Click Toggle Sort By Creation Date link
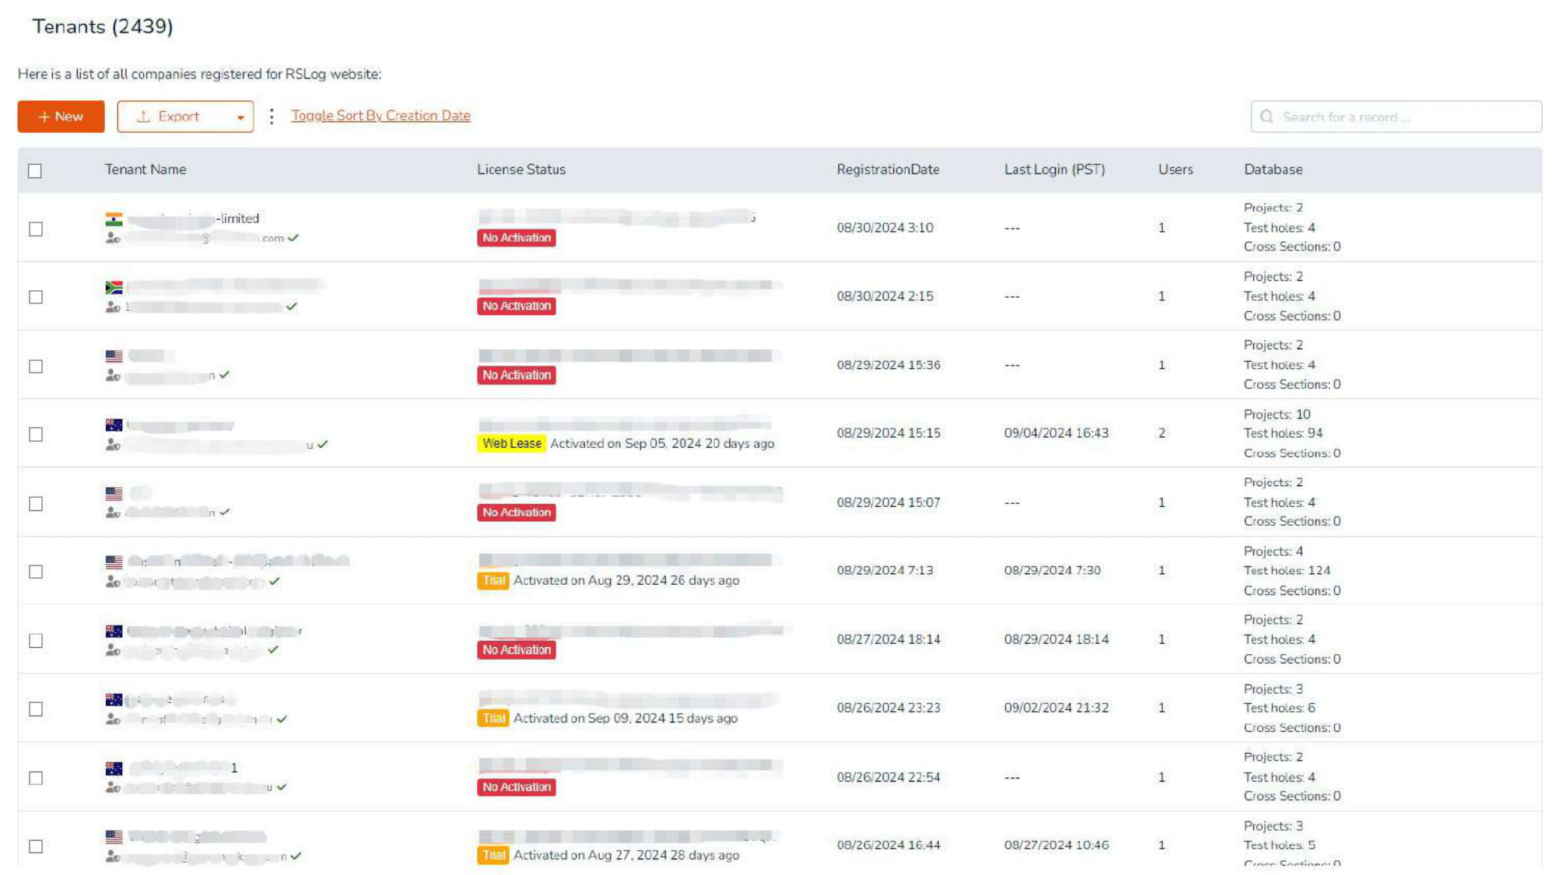The image size is (1556, 875). 380,116
